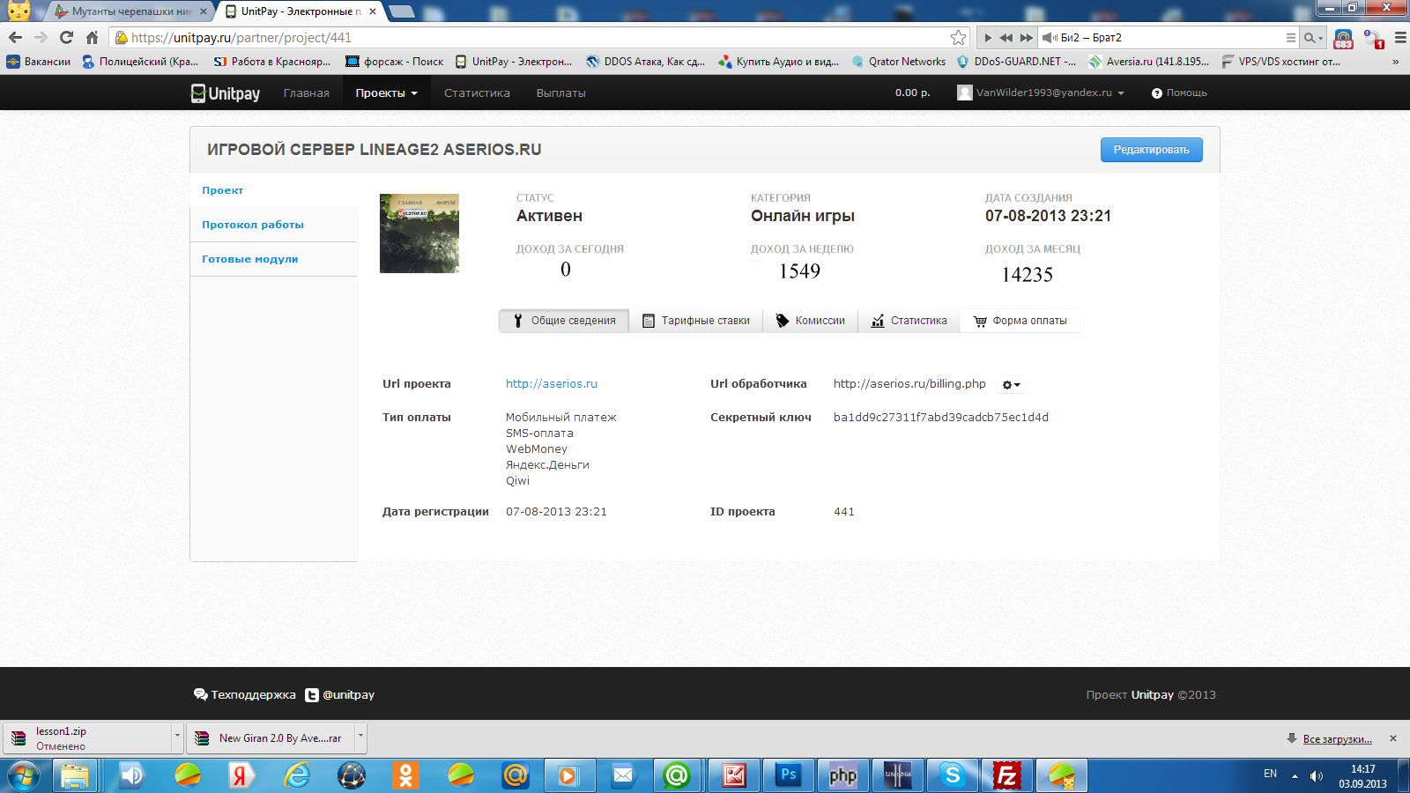Reload the page with the refresh icon
Image resolution: width=1410 pixels, height=793 pixels.
click(x=66, y=37)
